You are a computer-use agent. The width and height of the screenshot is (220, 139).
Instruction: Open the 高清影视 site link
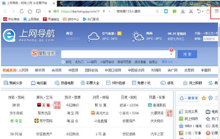point(157,105)
